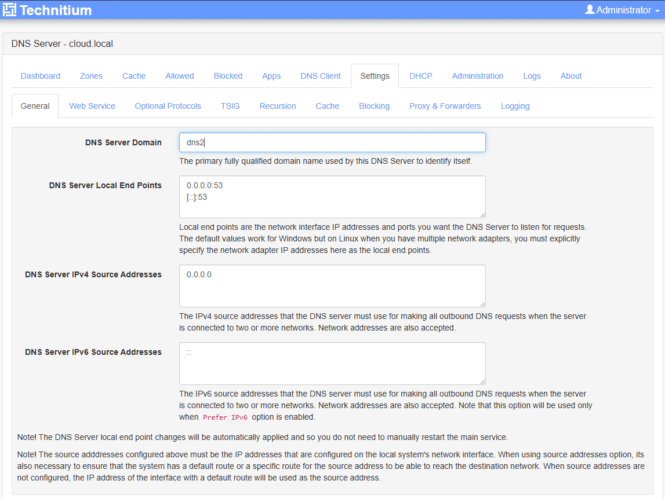Switch to the Dashboard tab
Viewport: 665px width, 499px height.
(40, 76)
